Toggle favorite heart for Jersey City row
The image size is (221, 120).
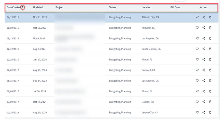point(197,112)
